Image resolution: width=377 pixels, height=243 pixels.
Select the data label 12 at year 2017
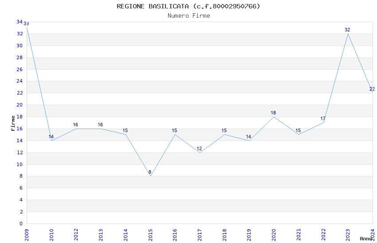tap(199, 149)
